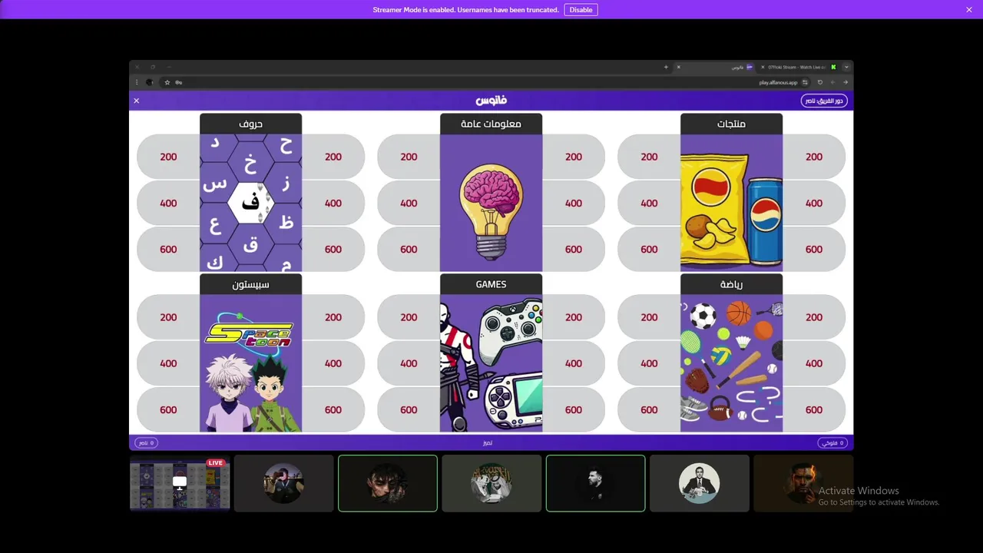
Task: Select participant with suited man at desk avatar
Action: tap(699, 483)
